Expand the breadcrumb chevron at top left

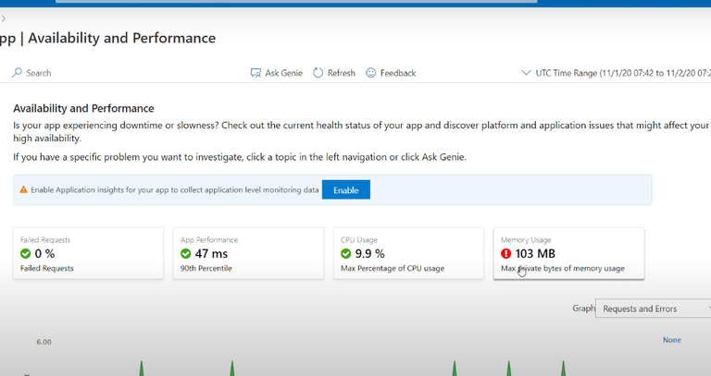[x=4, y=18]
